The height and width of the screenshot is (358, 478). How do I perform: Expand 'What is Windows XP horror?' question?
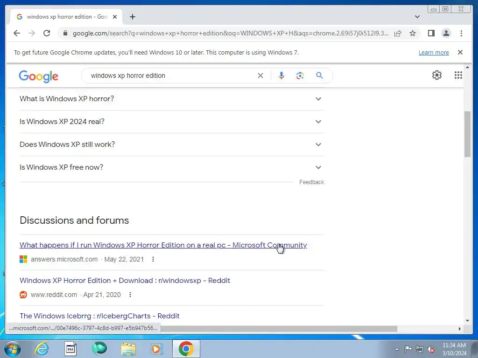(172, 99)
